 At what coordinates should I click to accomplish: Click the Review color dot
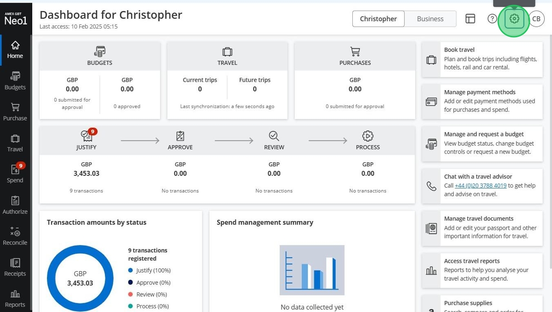click(131, 295)
